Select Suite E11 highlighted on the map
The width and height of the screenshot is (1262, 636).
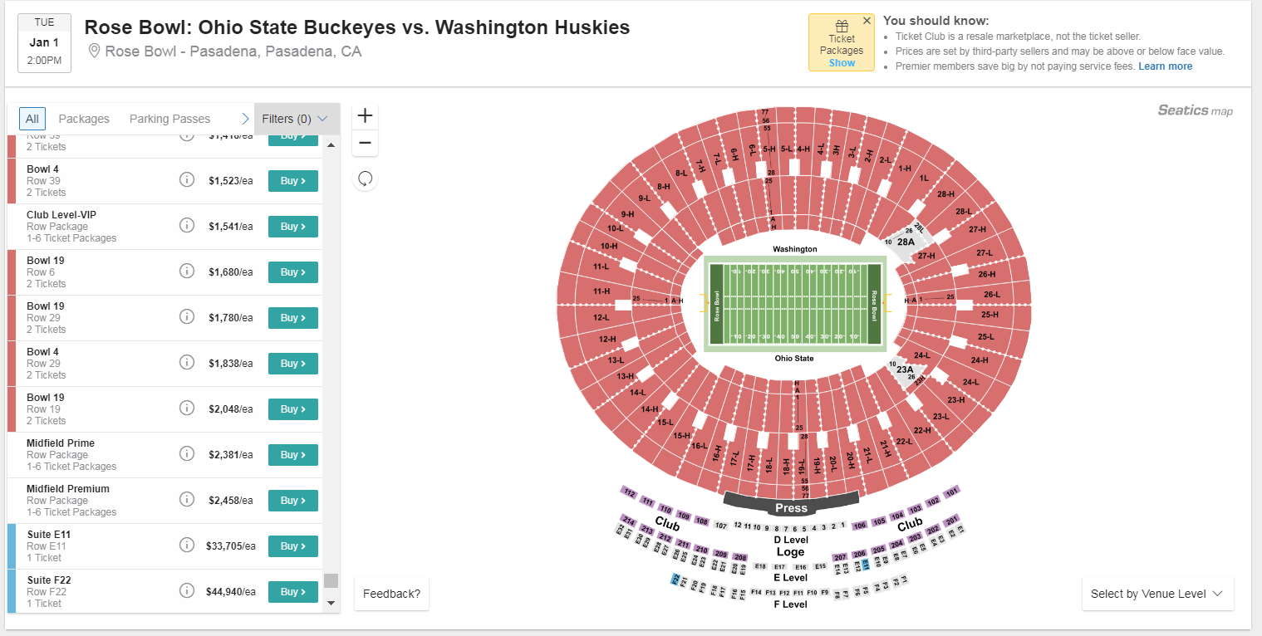click(866, 564)
